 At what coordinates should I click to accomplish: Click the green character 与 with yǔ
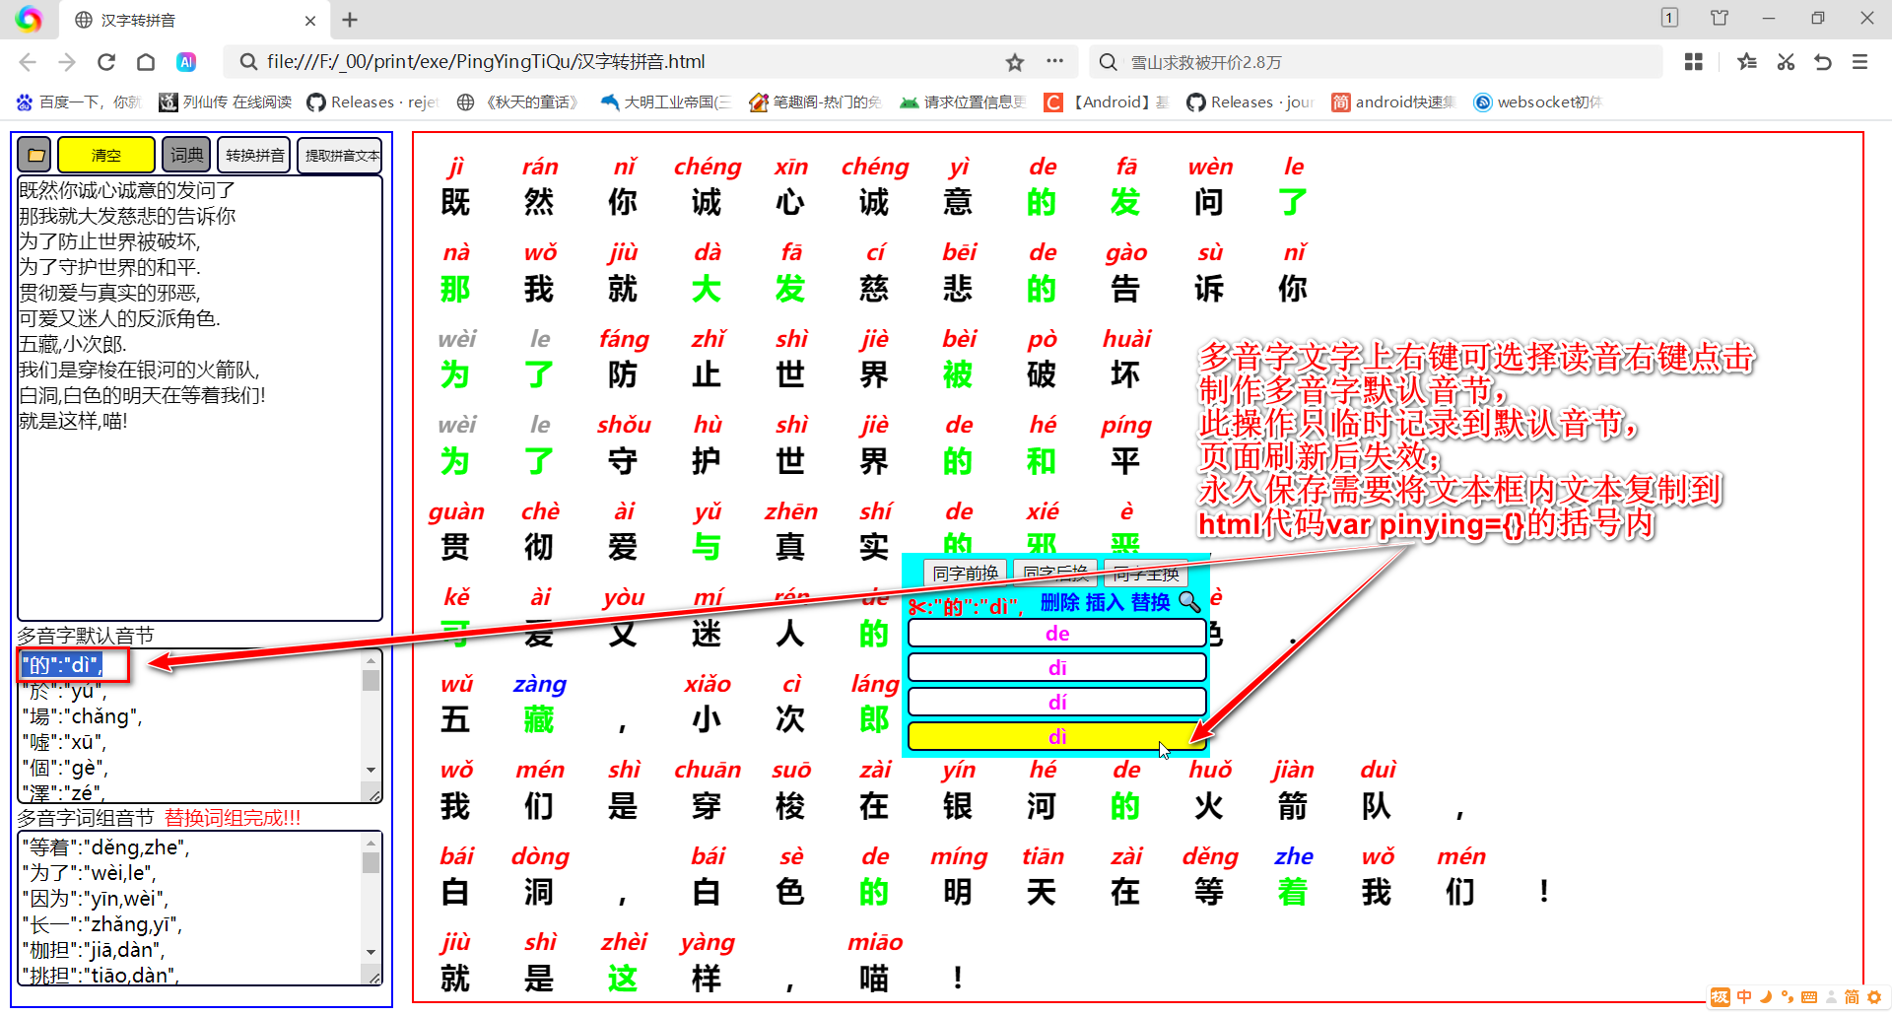(x=706, y=547)
